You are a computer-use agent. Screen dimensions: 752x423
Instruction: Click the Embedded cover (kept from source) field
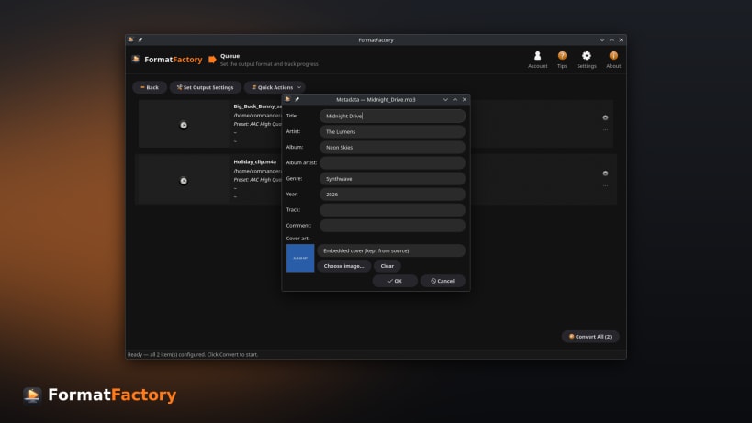coord(391,250)
